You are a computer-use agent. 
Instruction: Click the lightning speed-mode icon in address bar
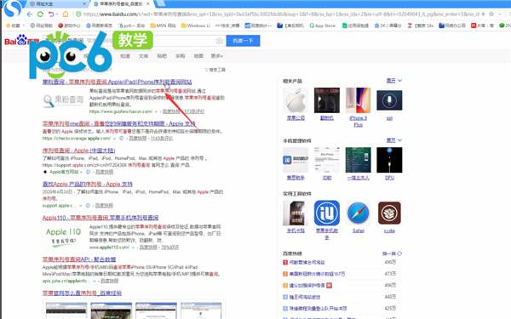pos(483,14)
